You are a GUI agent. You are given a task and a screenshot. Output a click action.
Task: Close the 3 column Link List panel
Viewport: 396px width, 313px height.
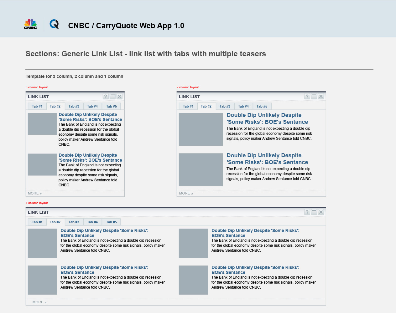pyautogui.click(x=120, y=96)
